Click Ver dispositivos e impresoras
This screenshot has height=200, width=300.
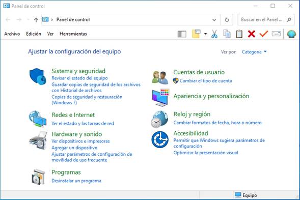pos(80,141)
